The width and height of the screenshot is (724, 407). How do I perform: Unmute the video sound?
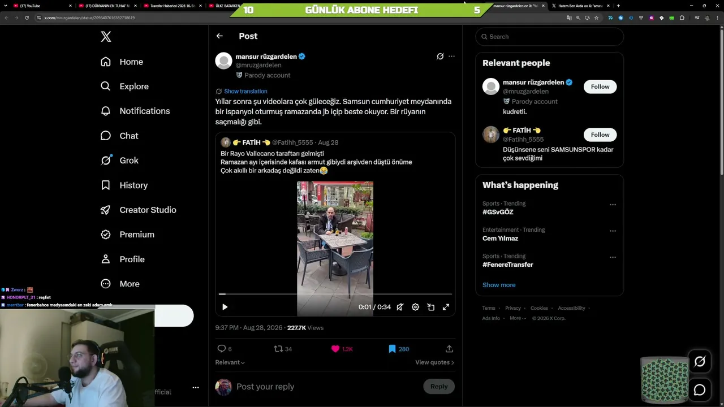coord(400,307)
